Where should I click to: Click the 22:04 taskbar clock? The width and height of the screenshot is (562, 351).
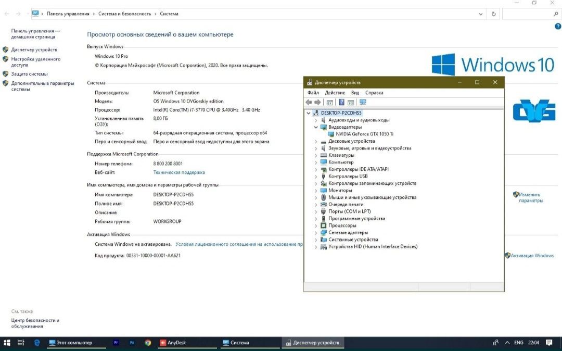pos(533,343)
